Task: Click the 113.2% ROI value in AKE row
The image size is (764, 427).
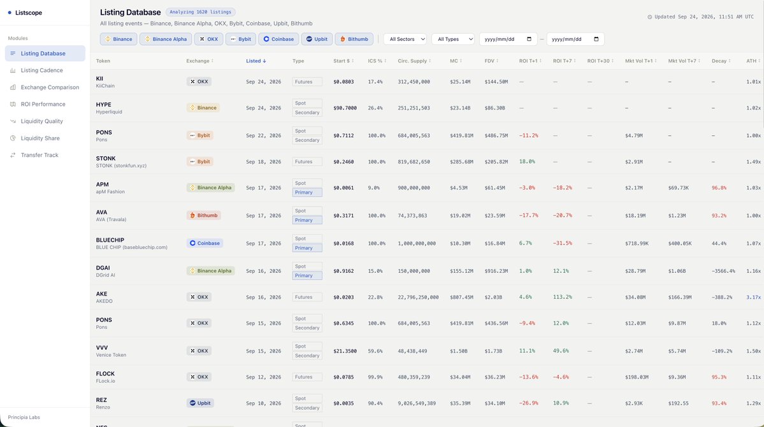Action: [562, 297]
